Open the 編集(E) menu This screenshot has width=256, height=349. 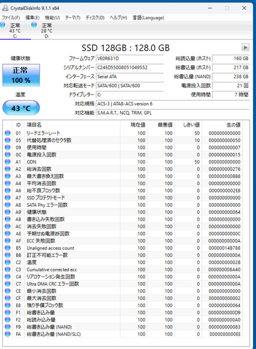point(33,18)
